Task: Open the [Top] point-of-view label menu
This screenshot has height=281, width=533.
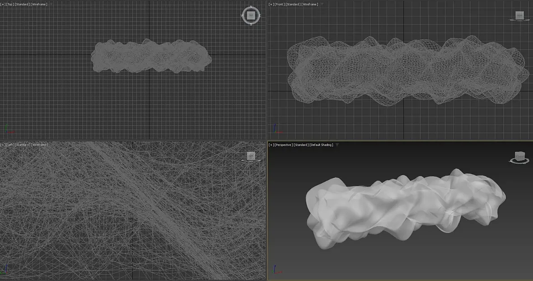Action: point(9,5)
